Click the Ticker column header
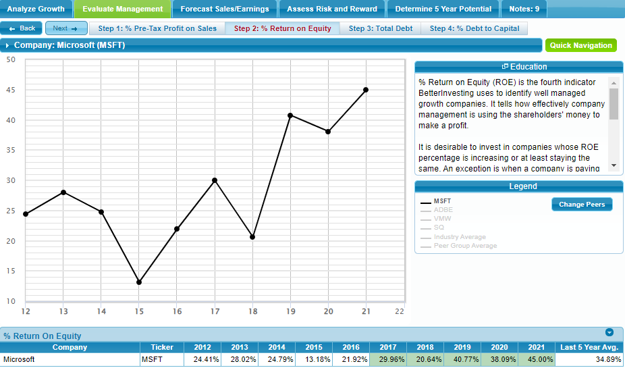Viewport: 625px width, 368px height. click(162, 347)
